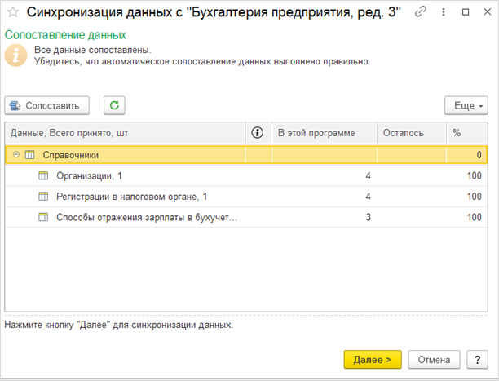Viewport: 499px width, 381px height.
Task: Click table icon beside Организации row
Action: (44, 175)
